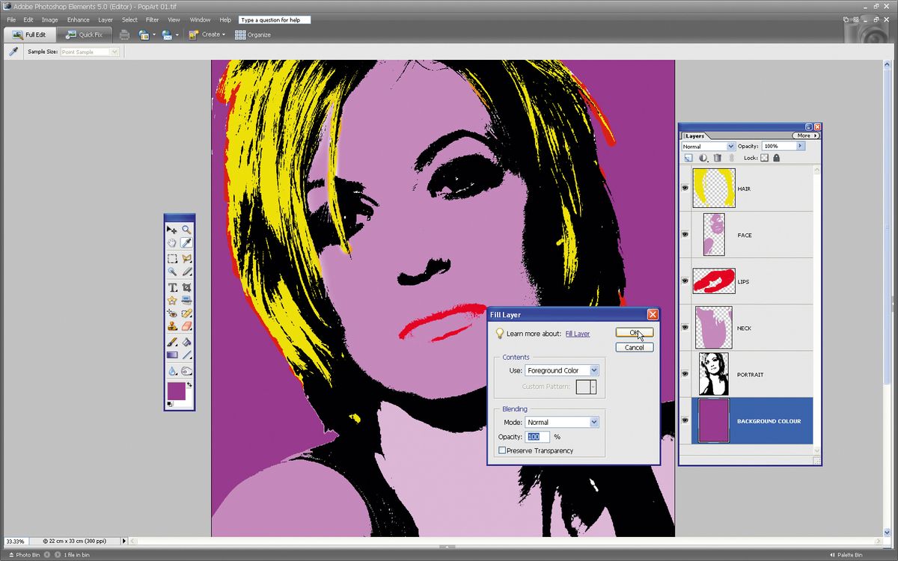
Task: Select the Type tool
Action: [x=172, y=287]
